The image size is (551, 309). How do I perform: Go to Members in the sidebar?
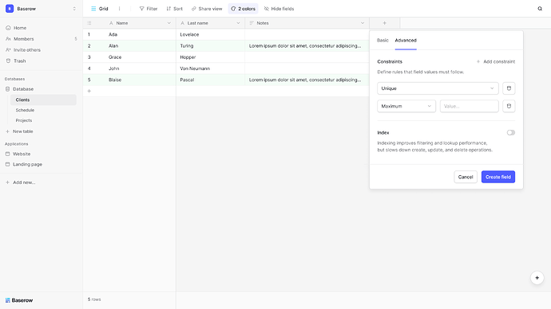pyautogui.click(x=23, y=39)
